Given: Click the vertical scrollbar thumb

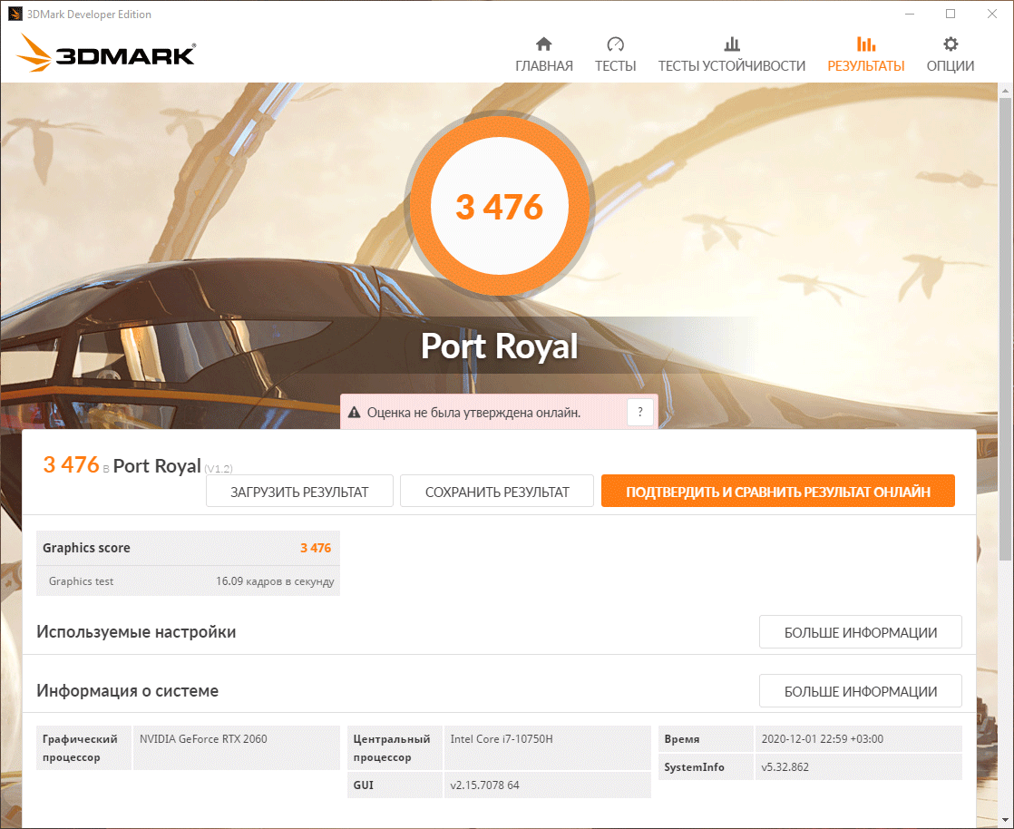Looking at the screenshot, I should pyautogui.click(x=1005, y=330).
